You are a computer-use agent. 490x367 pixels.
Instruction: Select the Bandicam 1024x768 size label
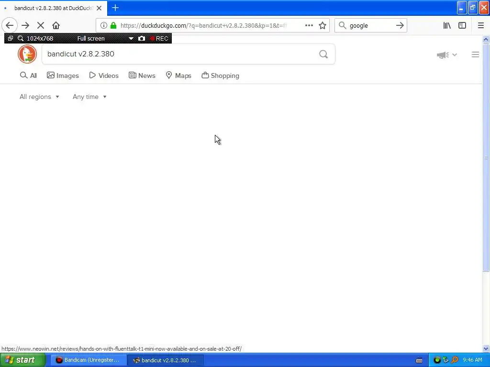click(40, 38)
